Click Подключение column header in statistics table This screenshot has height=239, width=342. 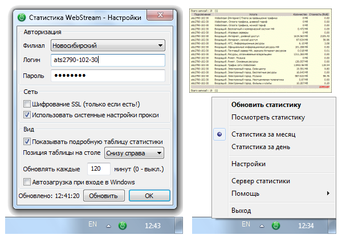pos(202,14)
